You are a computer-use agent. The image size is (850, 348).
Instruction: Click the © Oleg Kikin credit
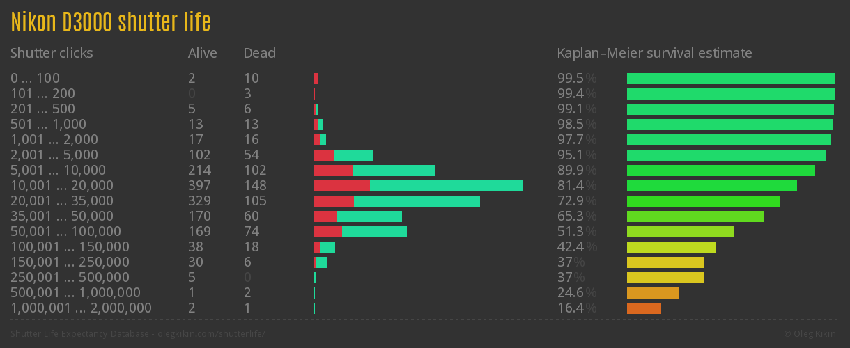(811, 334)
